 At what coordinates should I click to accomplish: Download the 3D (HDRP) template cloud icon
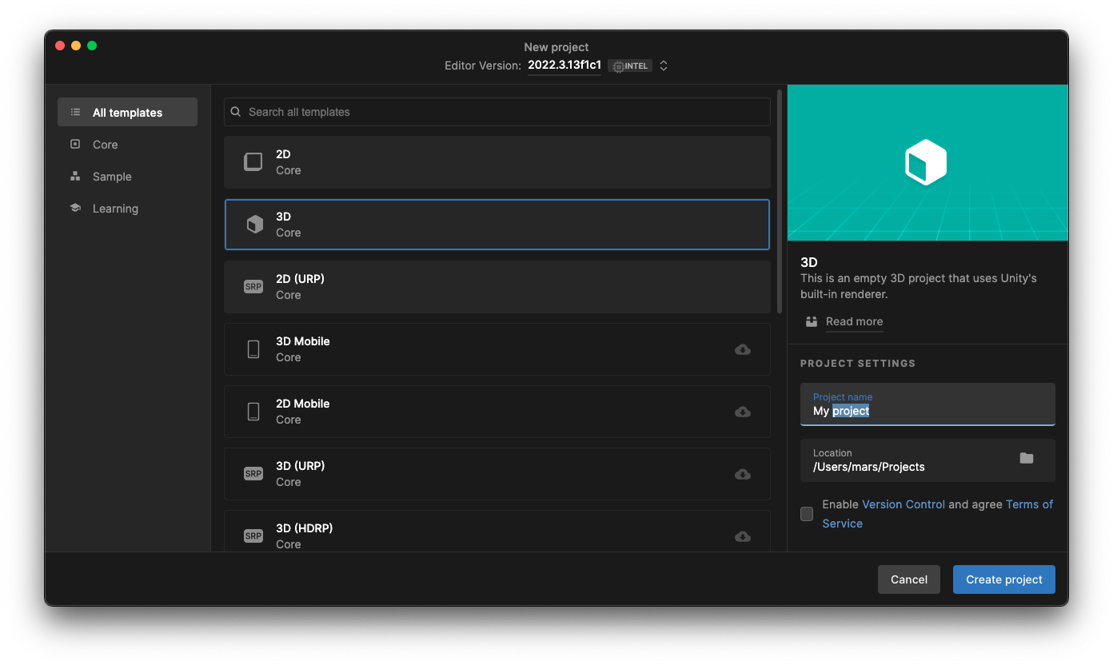743,536
